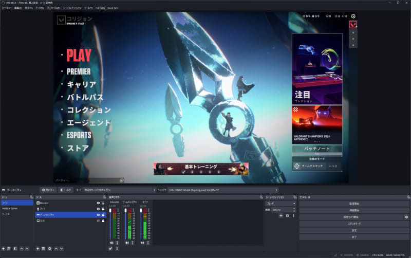The width and height of the screenshot is (411, 258).
Task: Click Valorant settings gear in preview
Action: [x=353, y=16]
